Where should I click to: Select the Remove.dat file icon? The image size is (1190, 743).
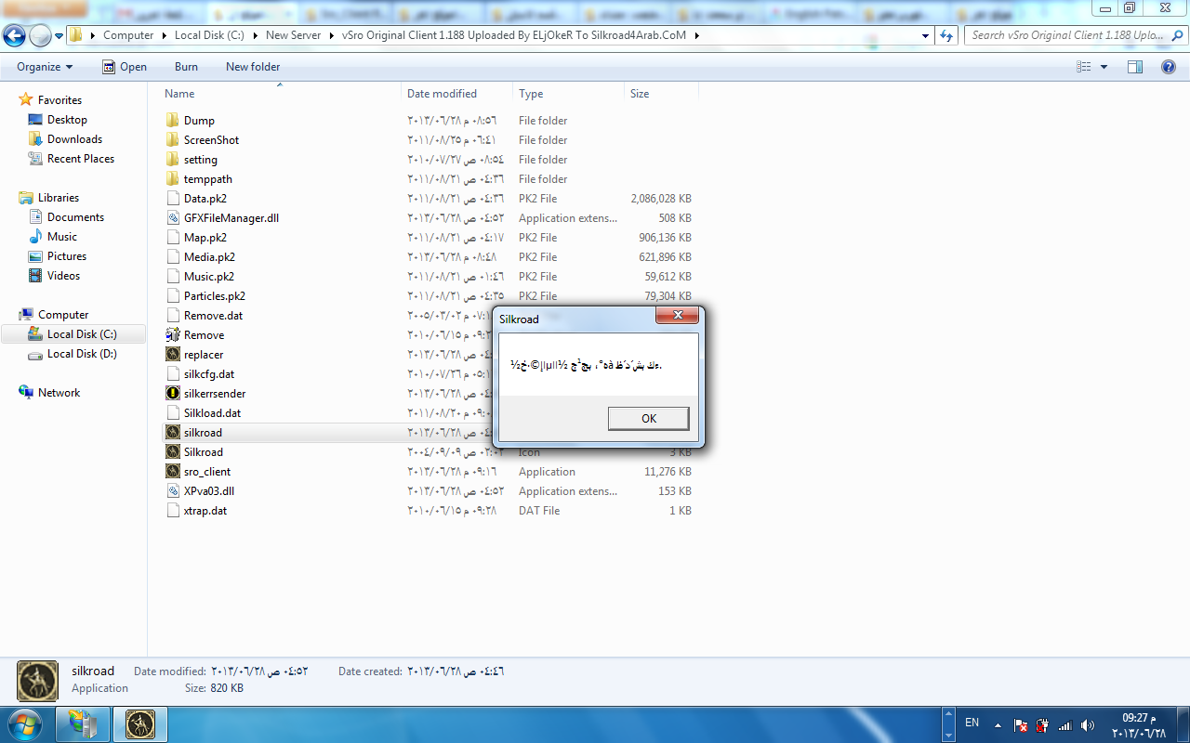coord(173,315)
